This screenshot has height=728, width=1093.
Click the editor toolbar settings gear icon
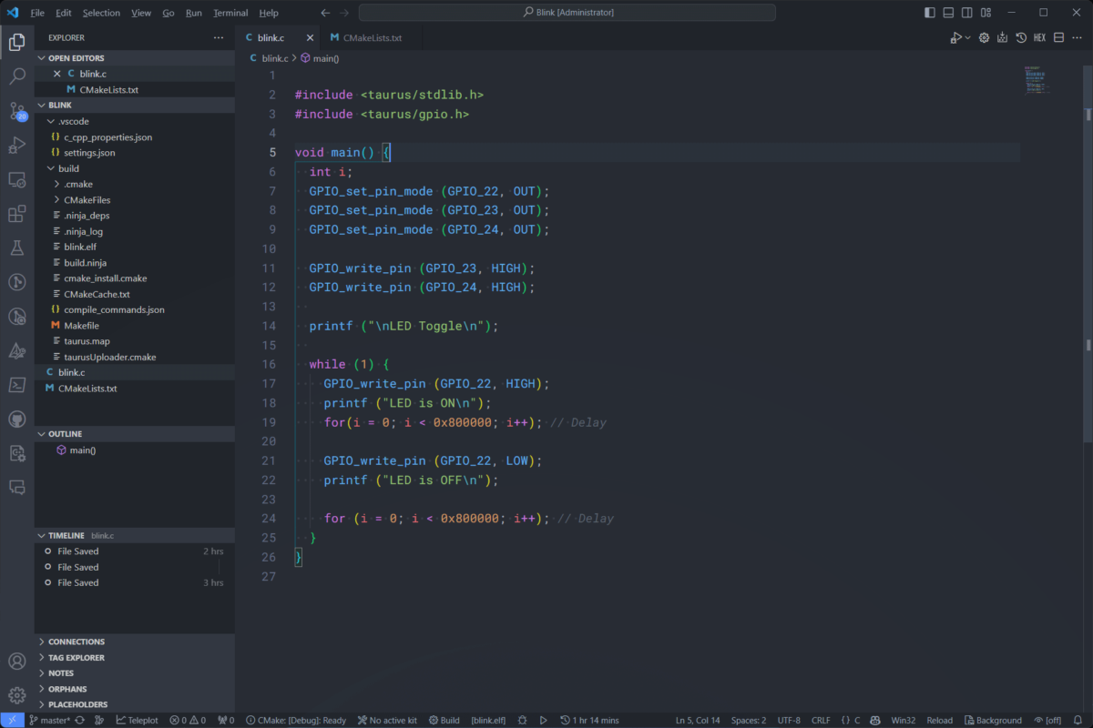click(x=984, y=38)
